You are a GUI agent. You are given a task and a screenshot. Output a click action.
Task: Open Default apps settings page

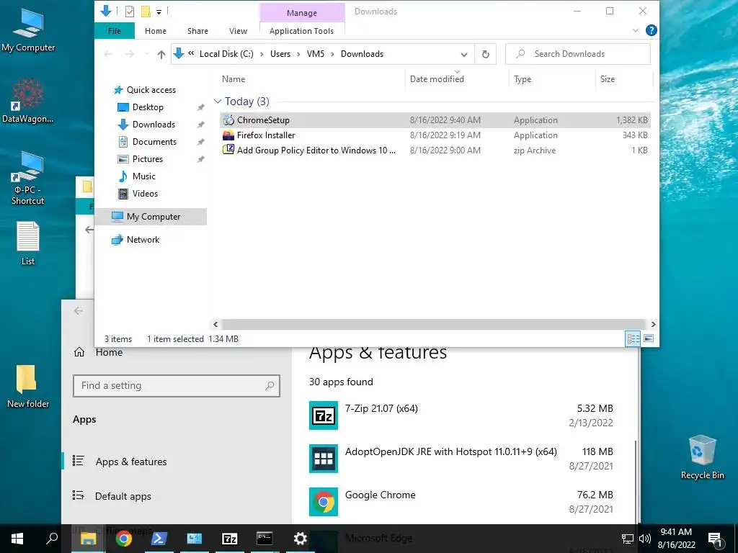tap(123, 496)
